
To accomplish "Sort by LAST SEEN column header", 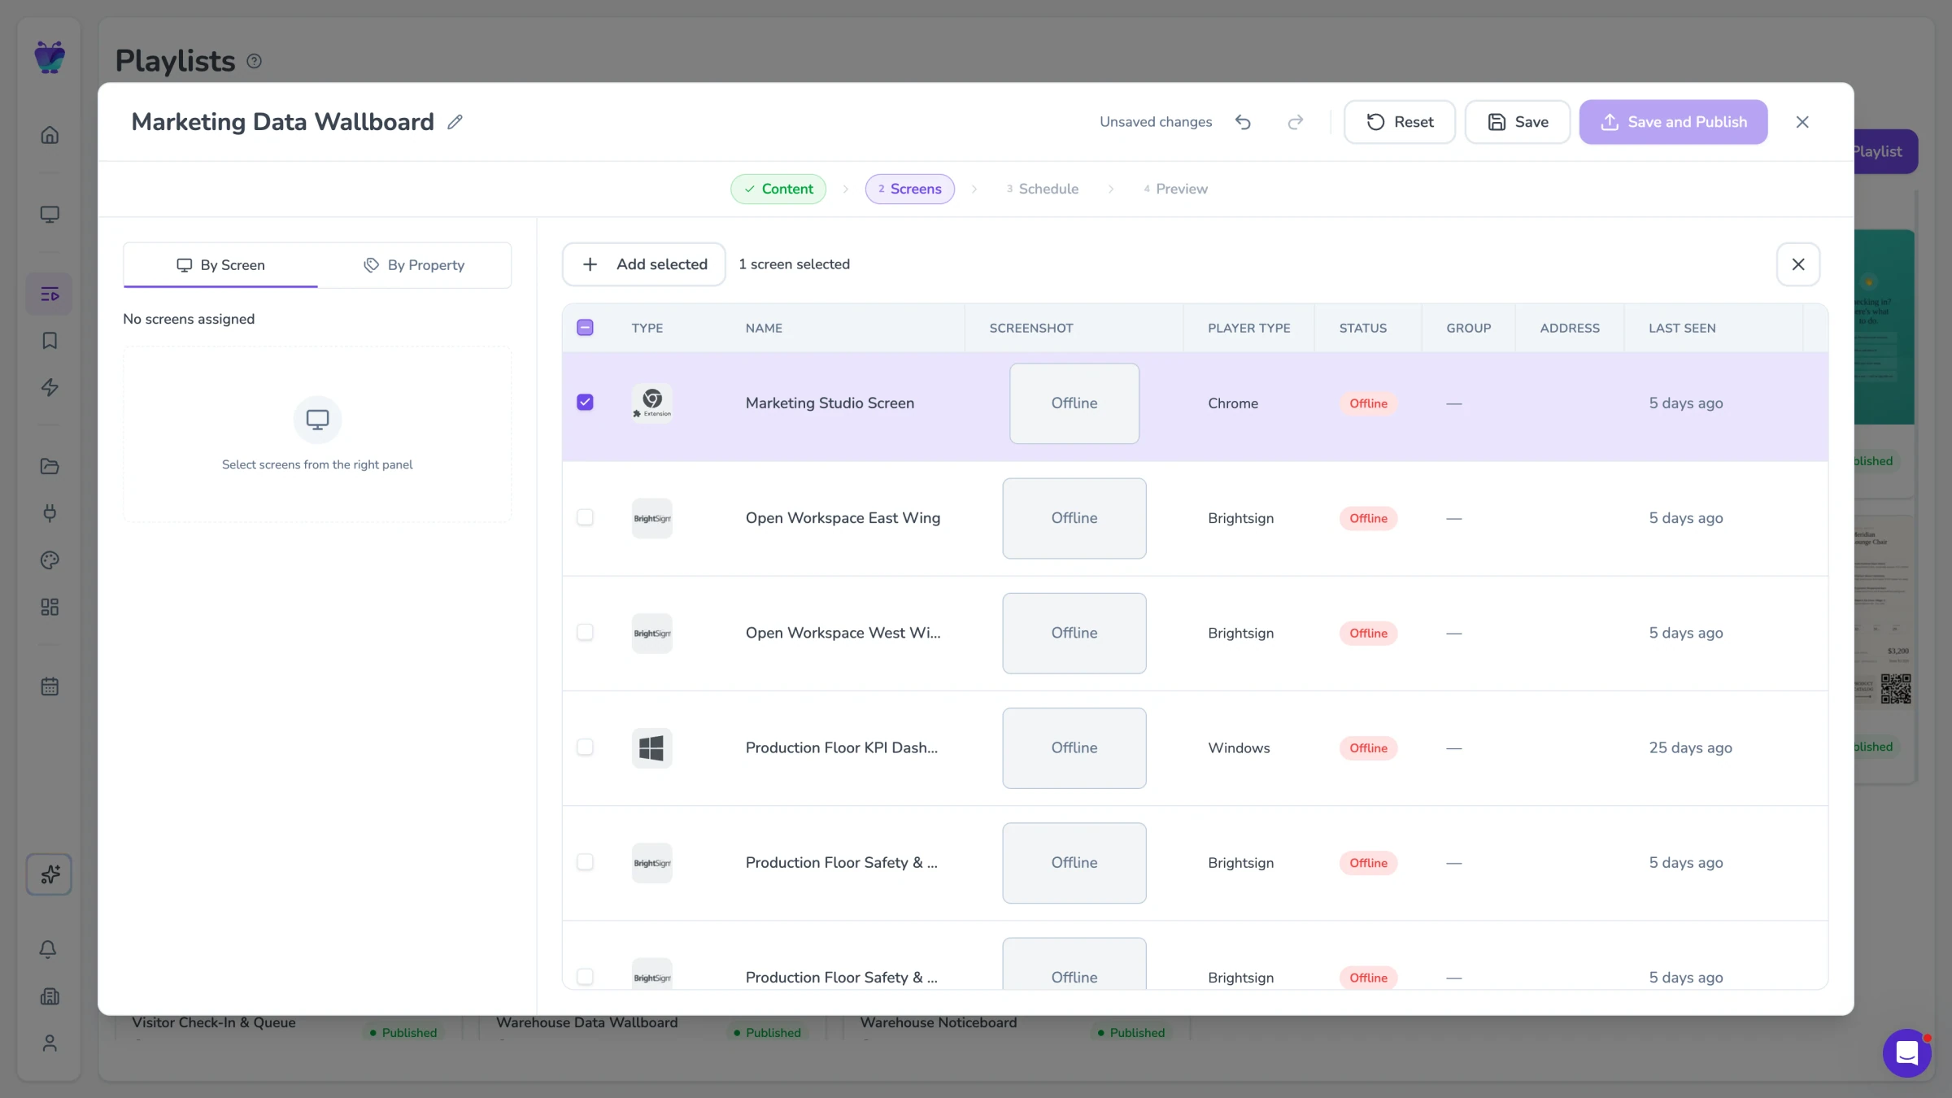I will [x=1682, y=328].
